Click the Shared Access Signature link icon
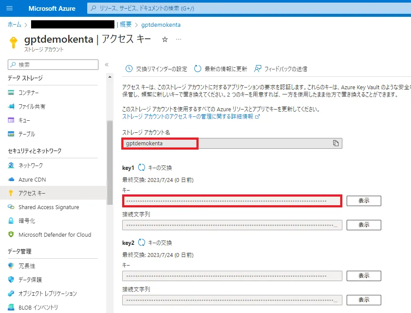Image resolution: width=411 pixels, height=313 pixels. [11, 207]
